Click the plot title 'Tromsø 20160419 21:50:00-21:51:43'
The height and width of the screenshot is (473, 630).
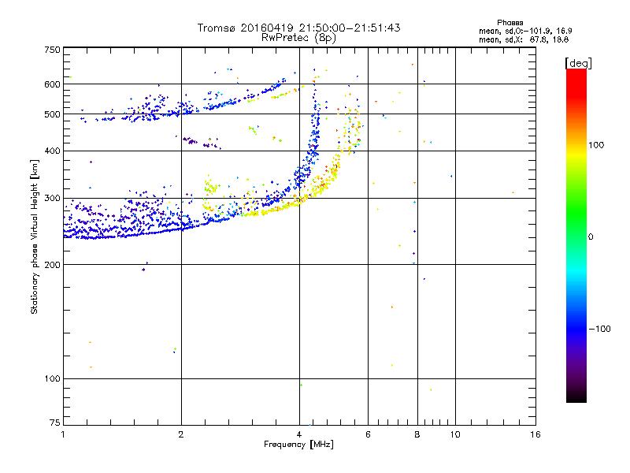point(298,28)
